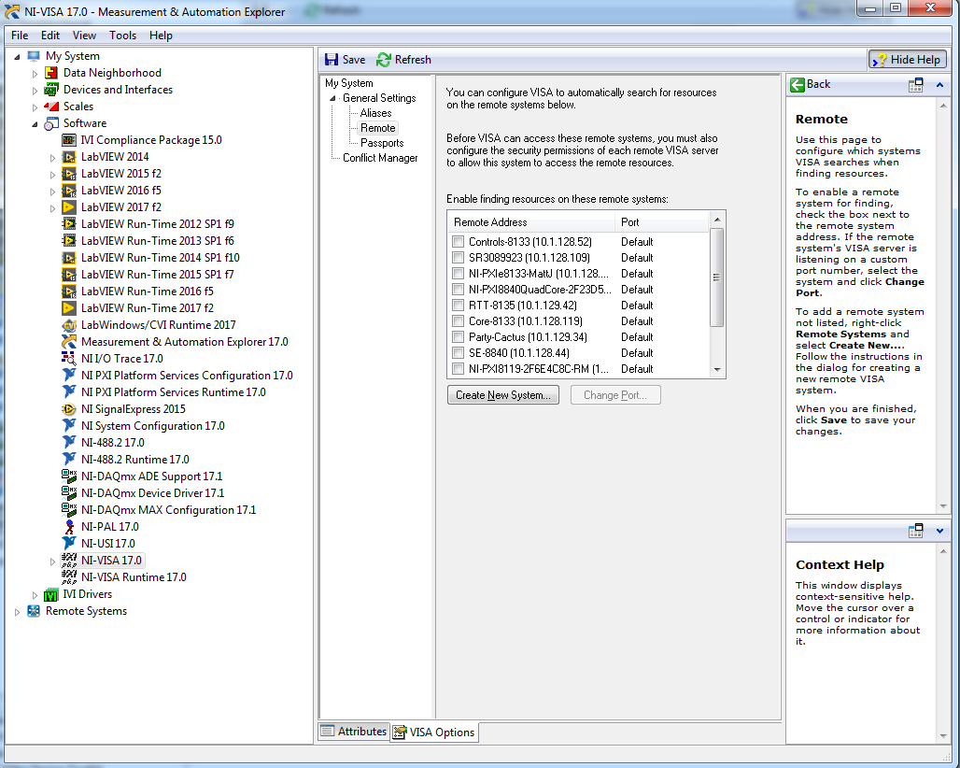
Task: Click the Port column header
Action: pyautogui.click(x=662, y=222)
